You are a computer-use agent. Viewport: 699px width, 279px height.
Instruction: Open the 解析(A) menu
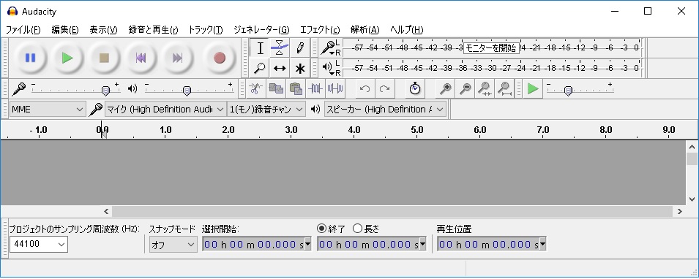click(x=365, y=30)
